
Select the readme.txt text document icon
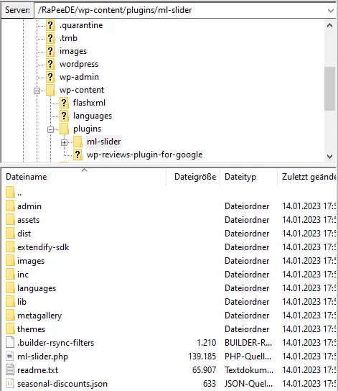coord(10,370)
